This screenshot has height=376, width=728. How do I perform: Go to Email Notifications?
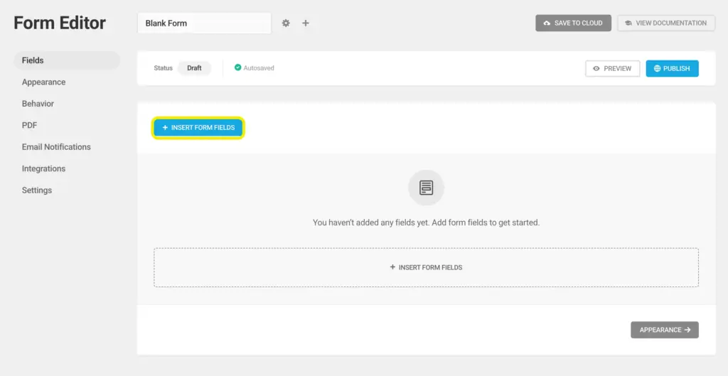[56, 147]
